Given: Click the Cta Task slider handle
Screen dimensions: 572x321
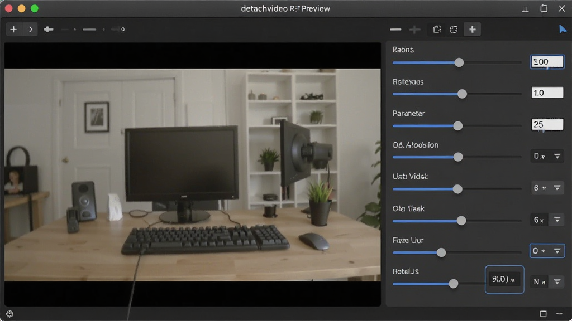Looking at the screenshot, I should pos(461,221).
